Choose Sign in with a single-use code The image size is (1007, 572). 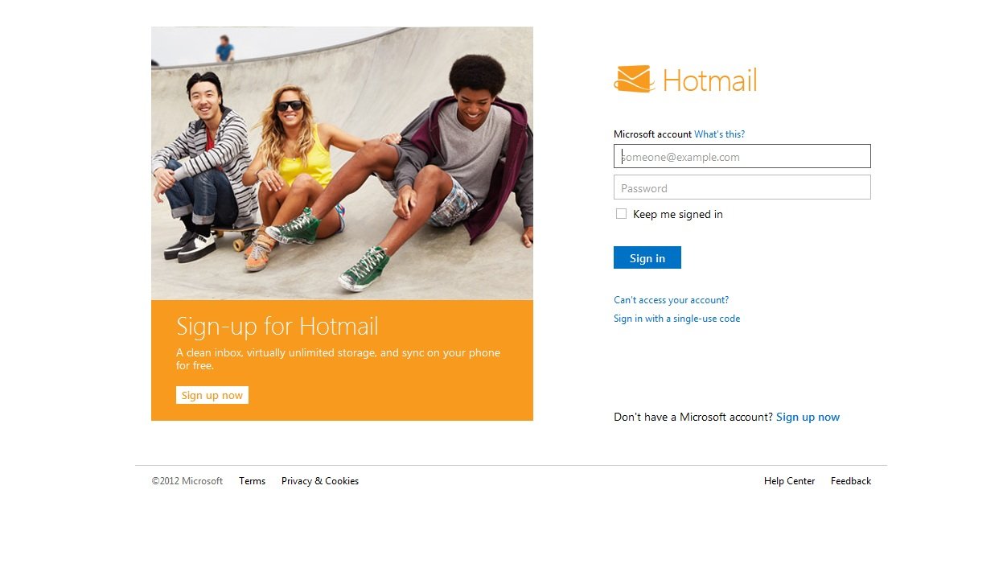pyautogui.click(x=676, y=319)
